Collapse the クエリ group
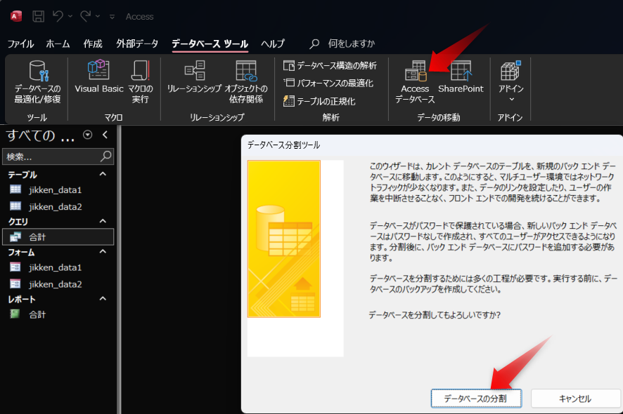The width and height of the screenshot is (623, 414). tap(103, 221)
